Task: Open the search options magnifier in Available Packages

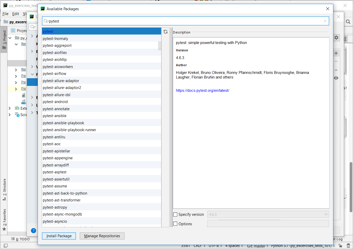Action: pyautogui.click(x=46, y=21)
